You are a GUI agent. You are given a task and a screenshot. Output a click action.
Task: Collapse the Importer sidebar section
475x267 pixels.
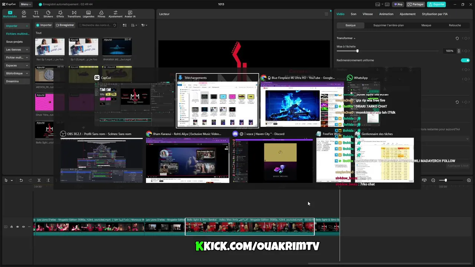27,26
